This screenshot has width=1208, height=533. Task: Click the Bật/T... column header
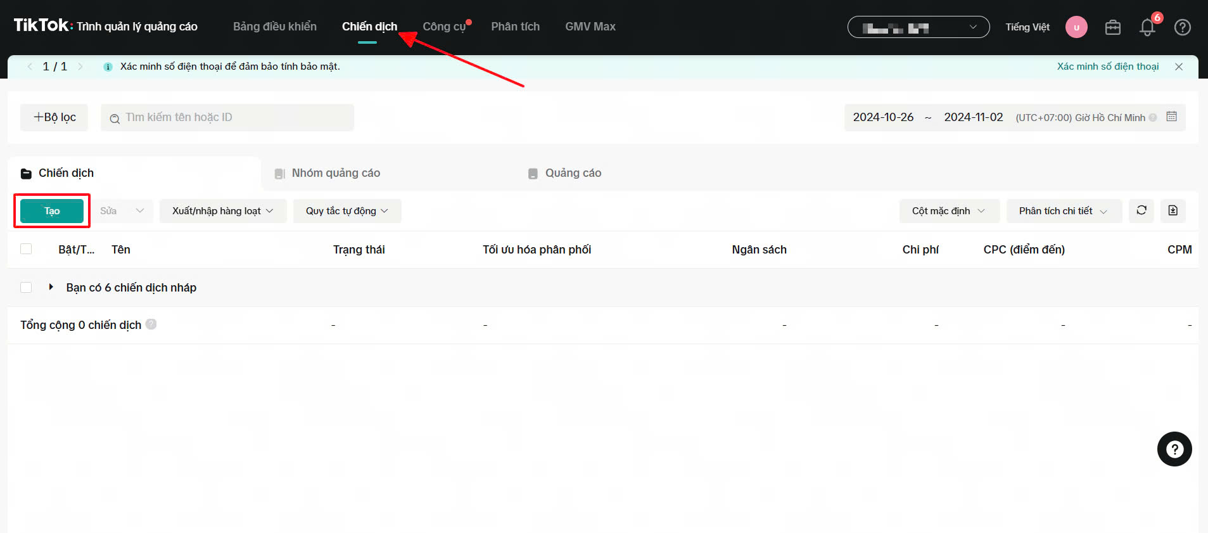[77, 250]
